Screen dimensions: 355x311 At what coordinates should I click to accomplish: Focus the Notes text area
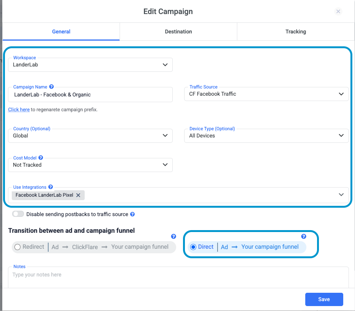tap(178, 278)
